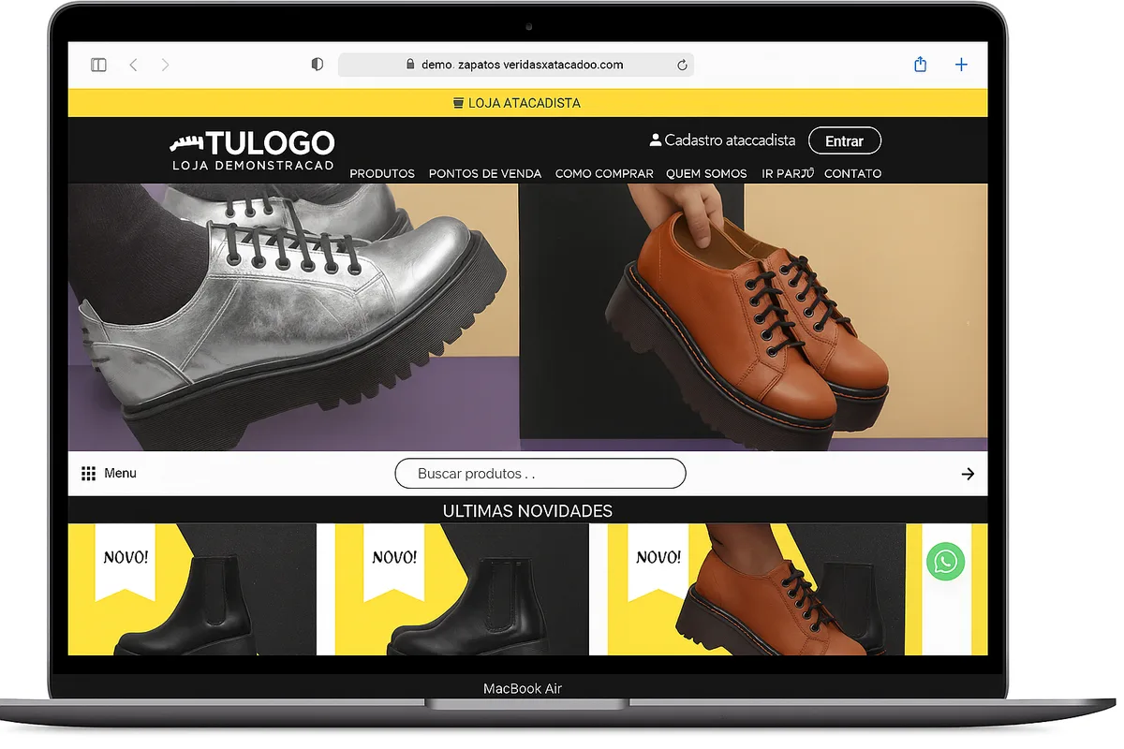Click the TULOGO store logo
This screenshot has height=749, width=1124.
pos(252,149)
